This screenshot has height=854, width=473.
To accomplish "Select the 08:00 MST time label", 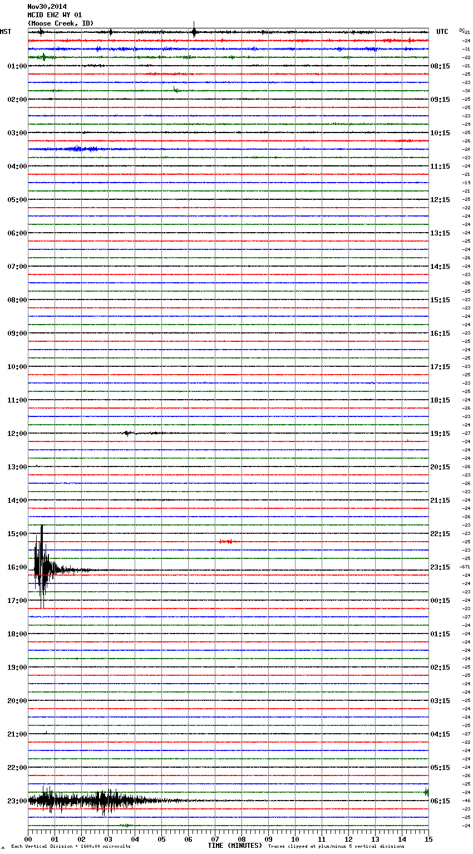I will coord(17,300).
